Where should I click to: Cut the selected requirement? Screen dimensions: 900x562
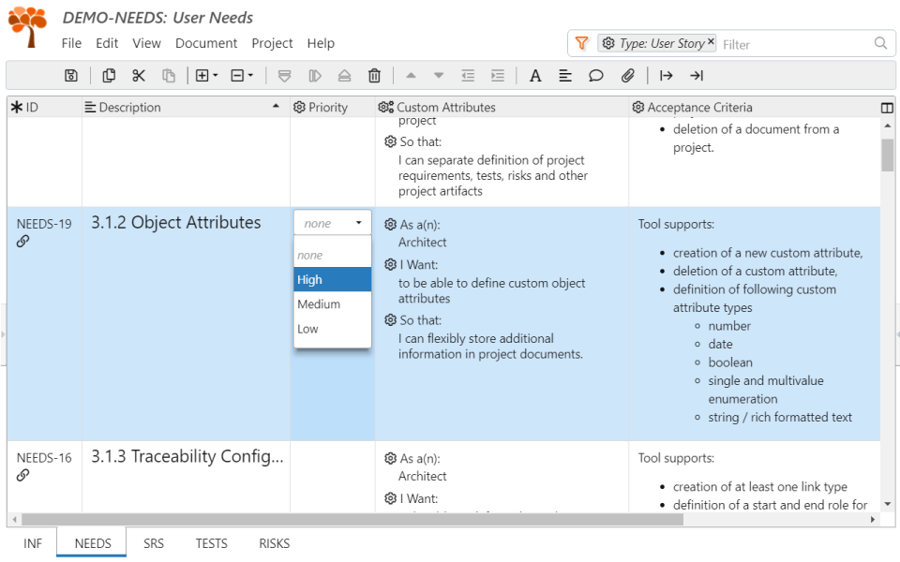click(139, 75)
